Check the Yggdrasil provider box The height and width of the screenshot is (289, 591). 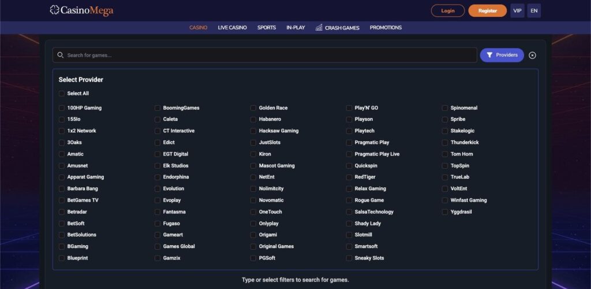(445, 212)
